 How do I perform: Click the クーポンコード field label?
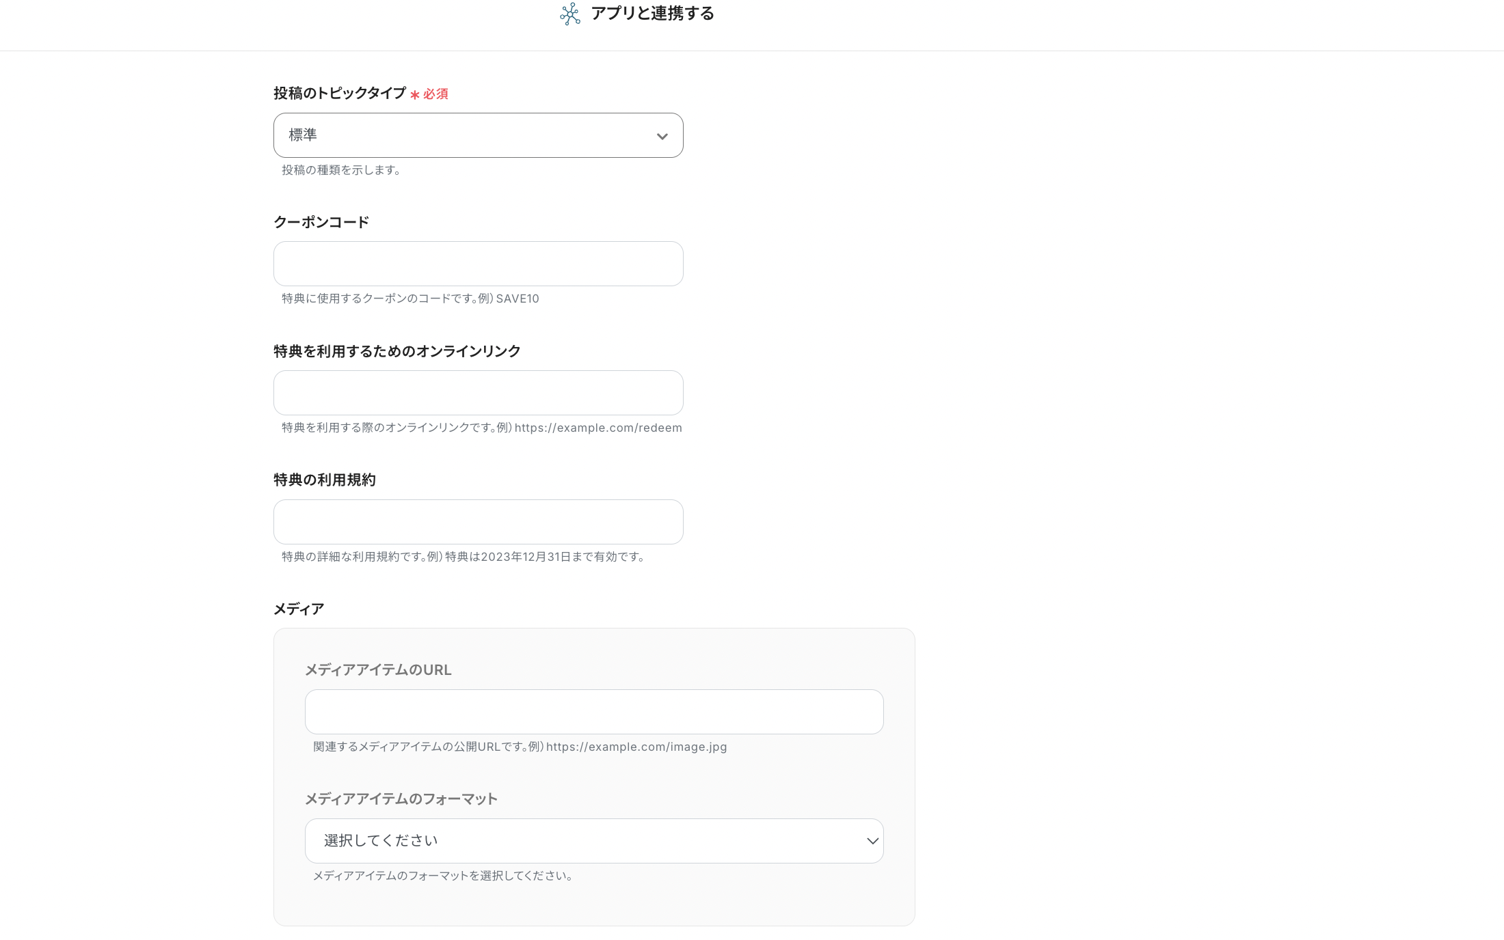[321, 222]
